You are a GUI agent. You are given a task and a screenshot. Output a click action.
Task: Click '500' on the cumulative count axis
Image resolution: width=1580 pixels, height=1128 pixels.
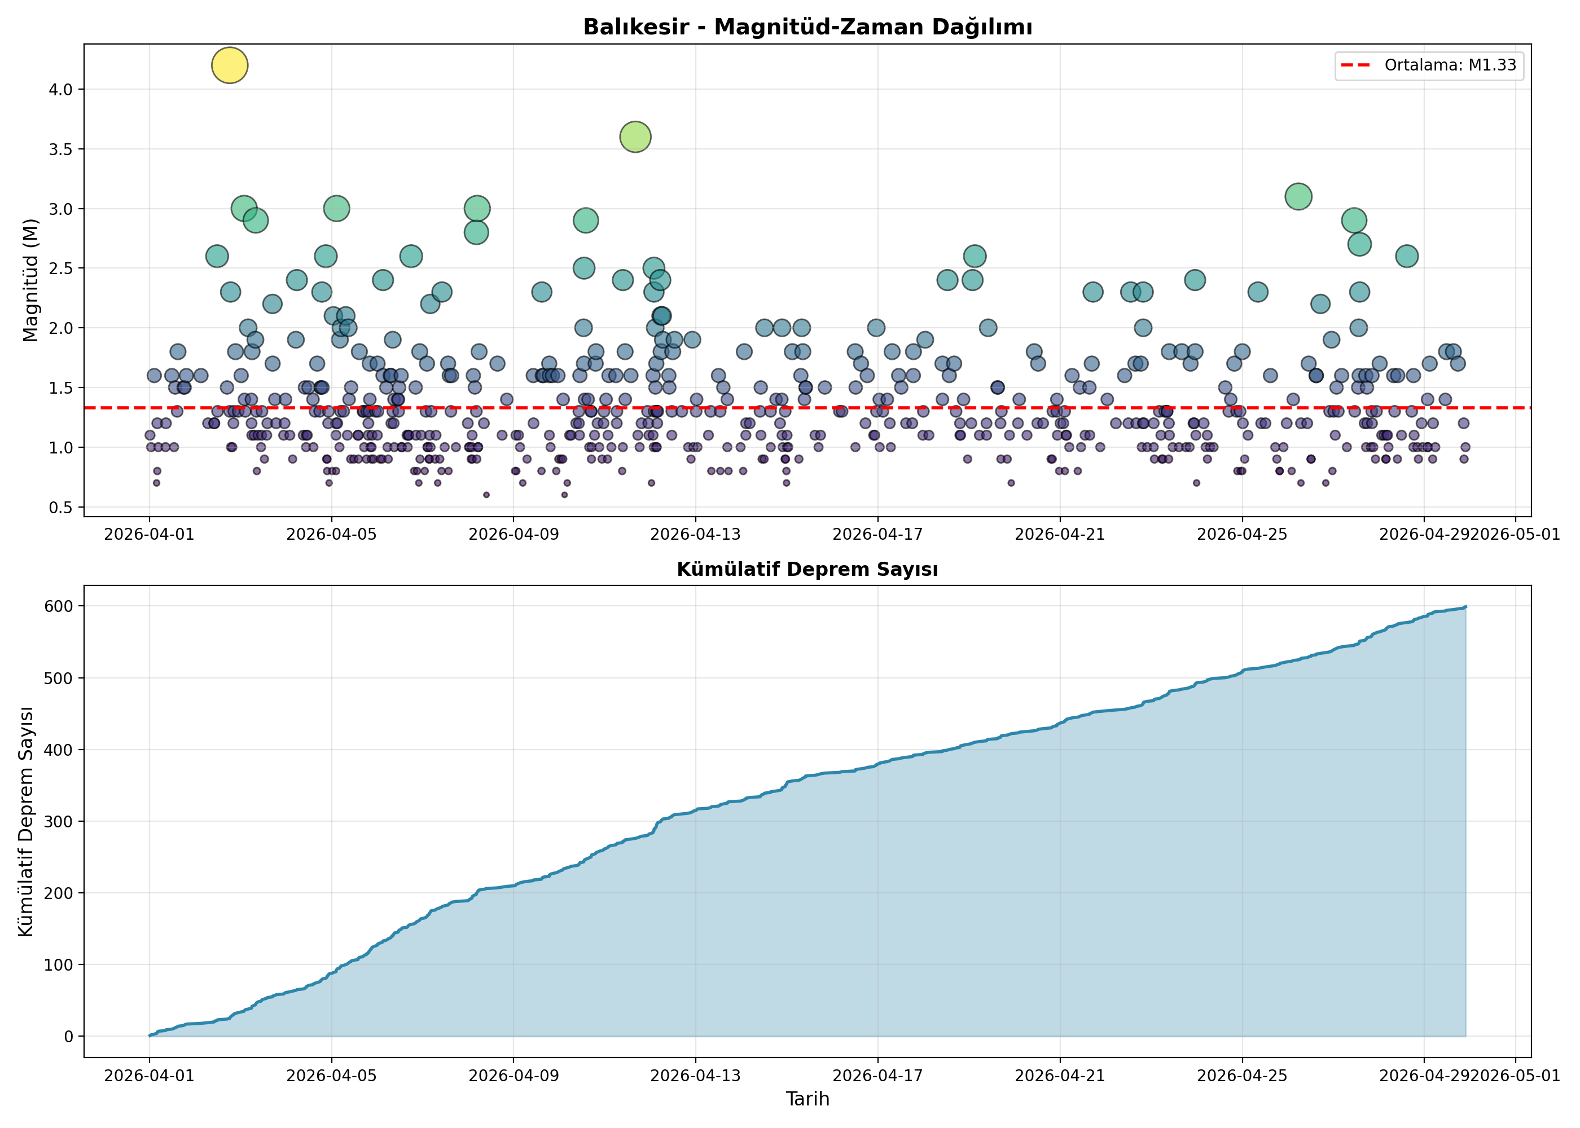click(x=58, y=678)
